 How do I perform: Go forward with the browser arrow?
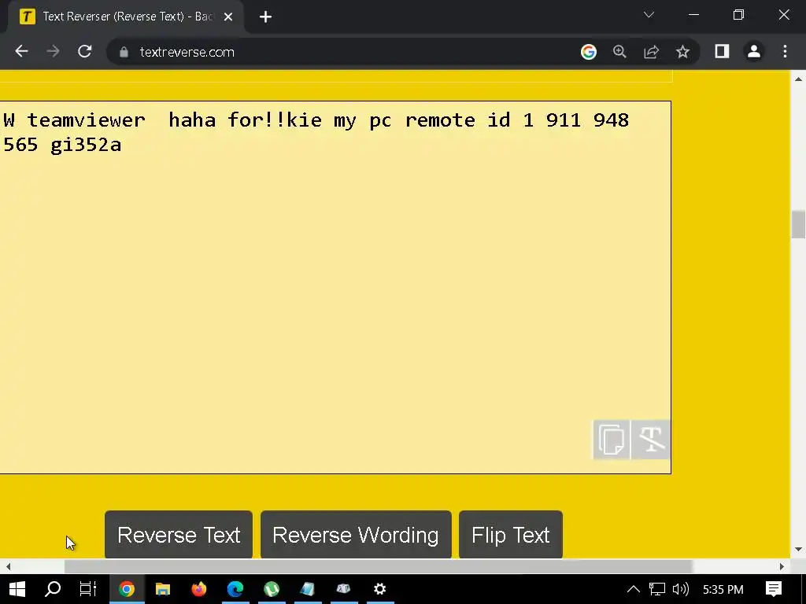click(53, 51)
